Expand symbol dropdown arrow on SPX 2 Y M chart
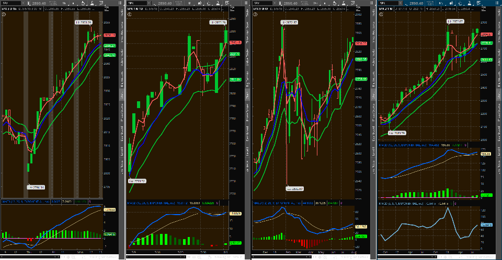This screenshot has width=502, height=260. tap(401, 3)
